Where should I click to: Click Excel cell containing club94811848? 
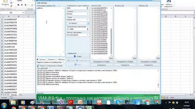click(x=10, y=77)
